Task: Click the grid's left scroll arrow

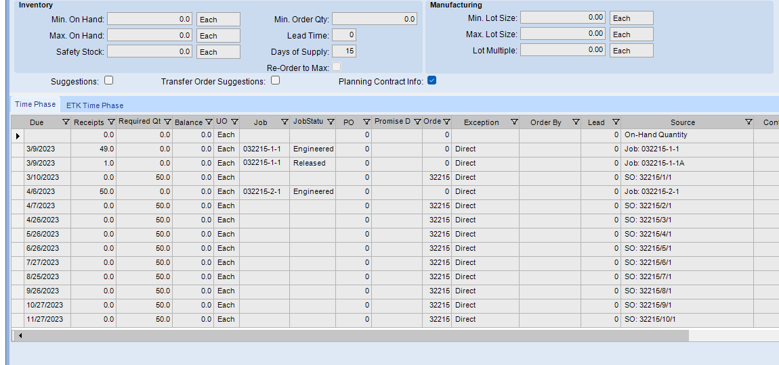Action: [x=20, y=336]
